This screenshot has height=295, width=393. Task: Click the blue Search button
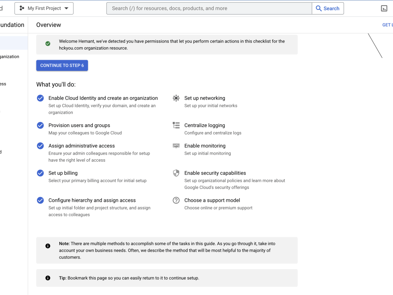328,8
